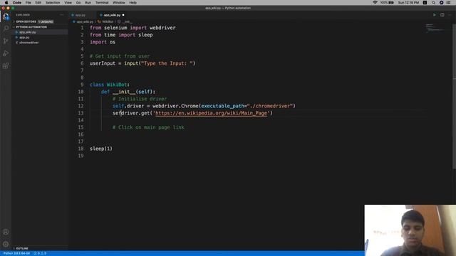Image resolution: width=456 pixels, height=256 pixels.
Task: Select Python interpreter in status bar
Action: (16, 253)
